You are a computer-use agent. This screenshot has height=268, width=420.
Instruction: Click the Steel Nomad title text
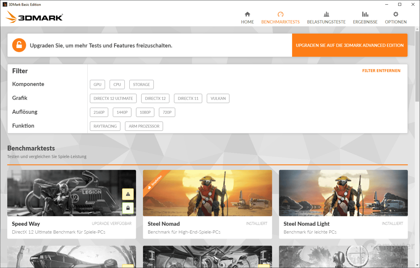(164, 224)
